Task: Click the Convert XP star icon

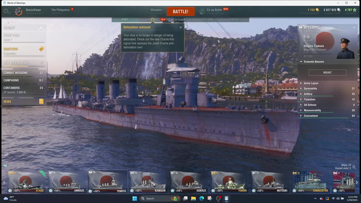Action: click(355, 10)
